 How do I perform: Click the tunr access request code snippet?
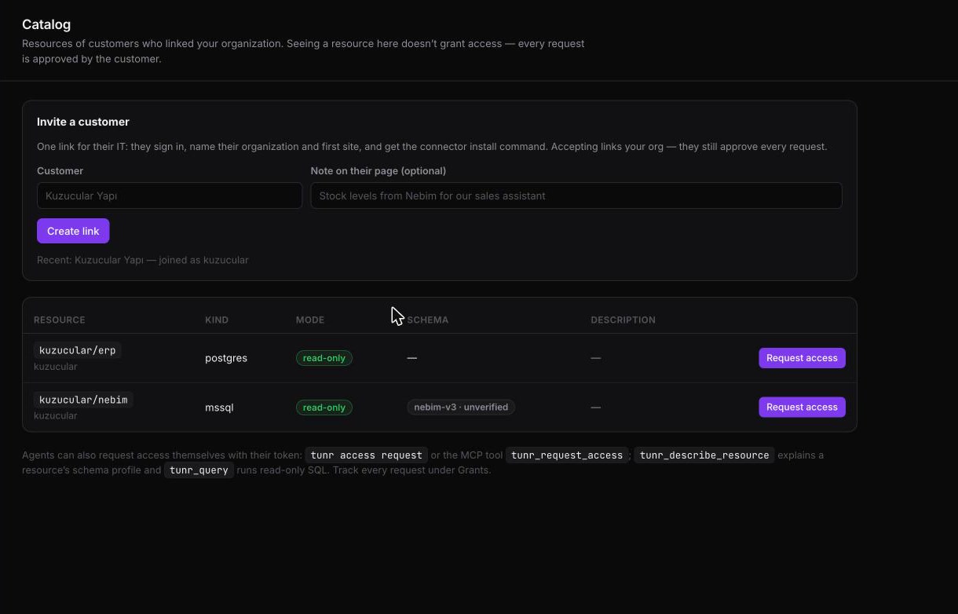(367, 455)
